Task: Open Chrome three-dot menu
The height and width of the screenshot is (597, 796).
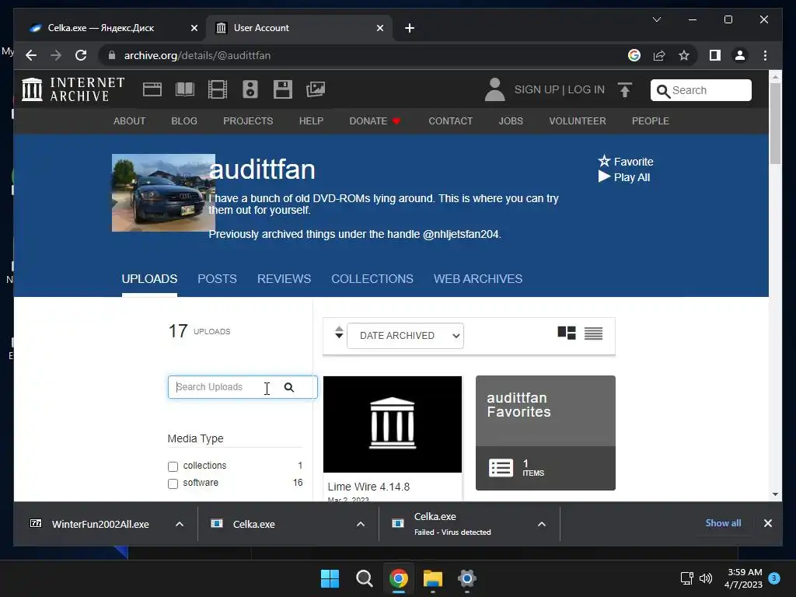Action: click(x=765, y=55)
